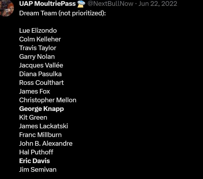Click on Diana Pasulka

40,74
